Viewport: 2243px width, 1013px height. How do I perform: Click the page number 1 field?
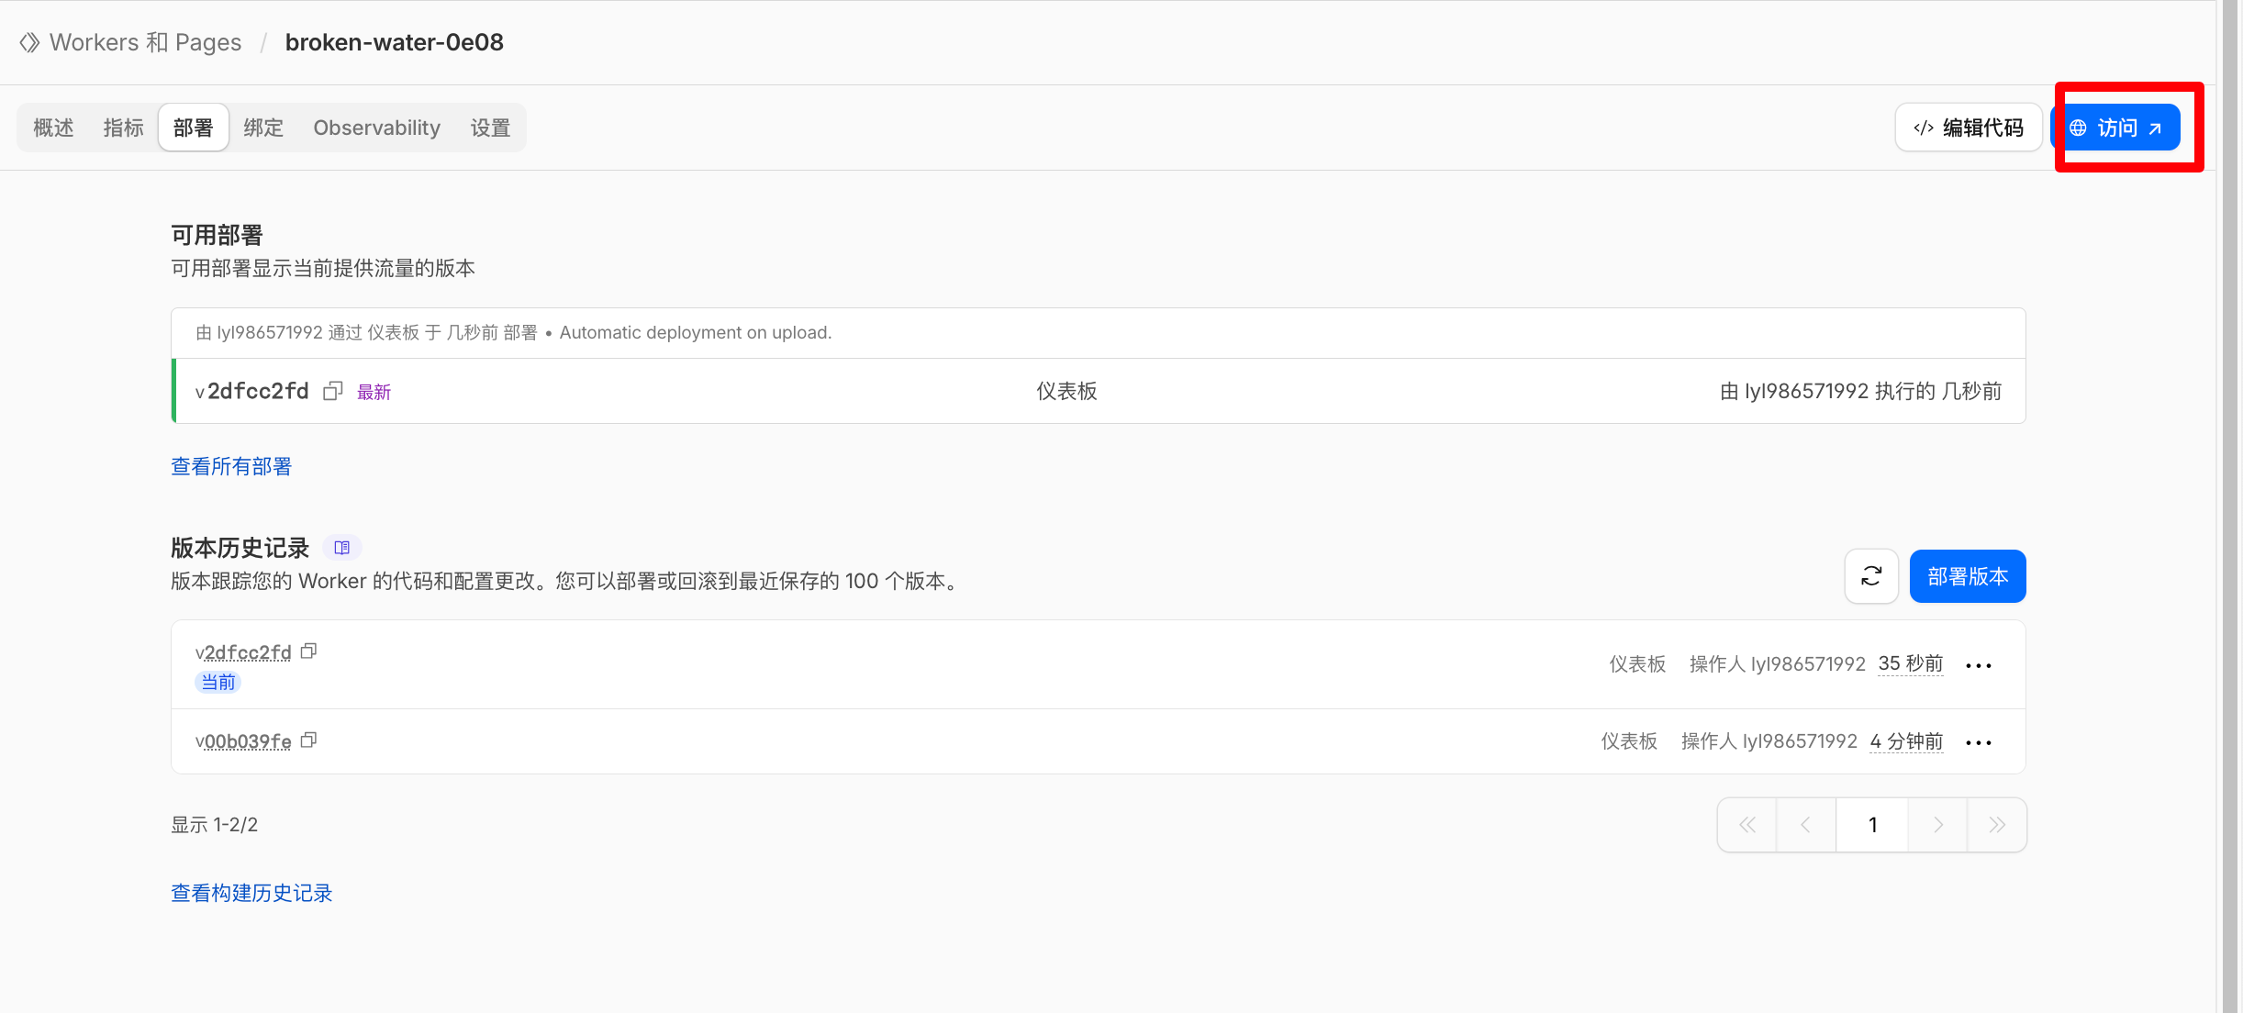1872,825
